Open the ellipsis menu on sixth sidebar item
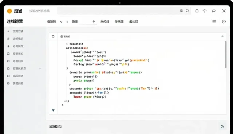This screenshot has width=233, height=134. pyautogui.click(x=40, y=68)
